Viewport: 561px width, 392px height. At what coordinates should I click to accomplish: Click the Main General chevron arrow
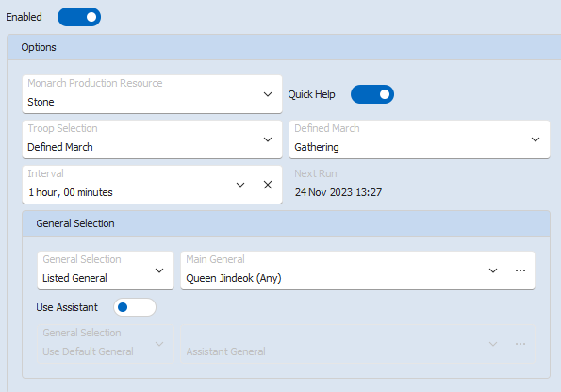[493, 270]
